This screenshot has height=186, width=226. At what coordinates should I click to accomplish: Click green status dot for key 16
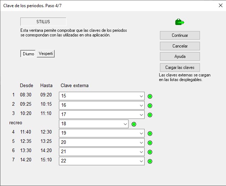150,106
